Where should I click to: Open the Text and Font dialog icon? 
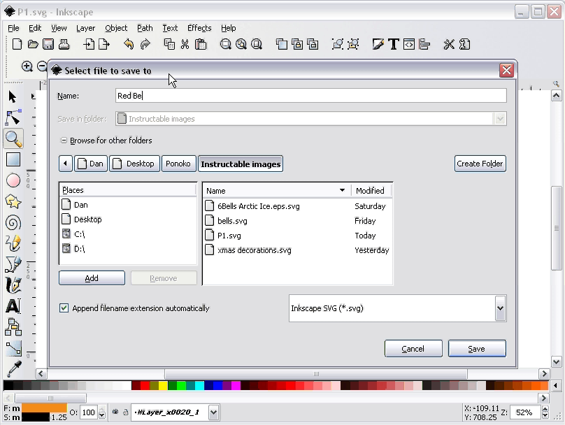394,44
